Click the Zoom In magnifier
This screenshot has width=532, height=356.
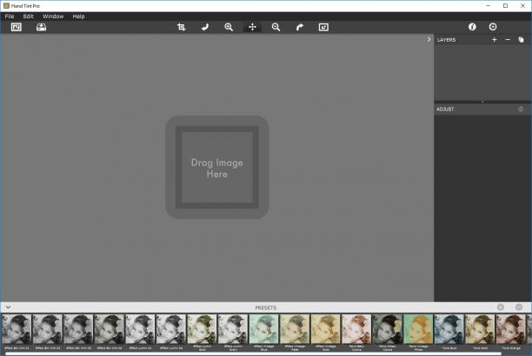pyautogui.click(x=229, y=27)
